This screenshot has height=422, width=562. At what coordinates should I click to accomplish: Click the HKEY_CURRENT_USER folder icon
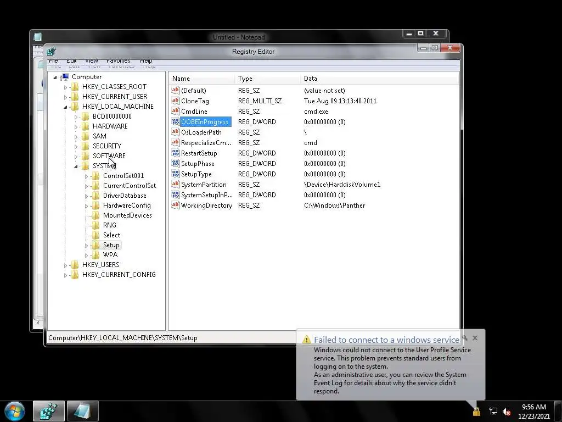point(75,97)
